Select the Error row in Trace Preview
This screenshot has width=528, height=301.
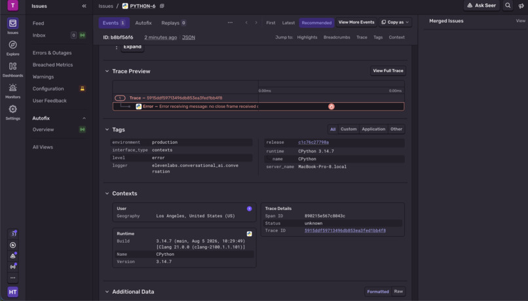(258, 106)
